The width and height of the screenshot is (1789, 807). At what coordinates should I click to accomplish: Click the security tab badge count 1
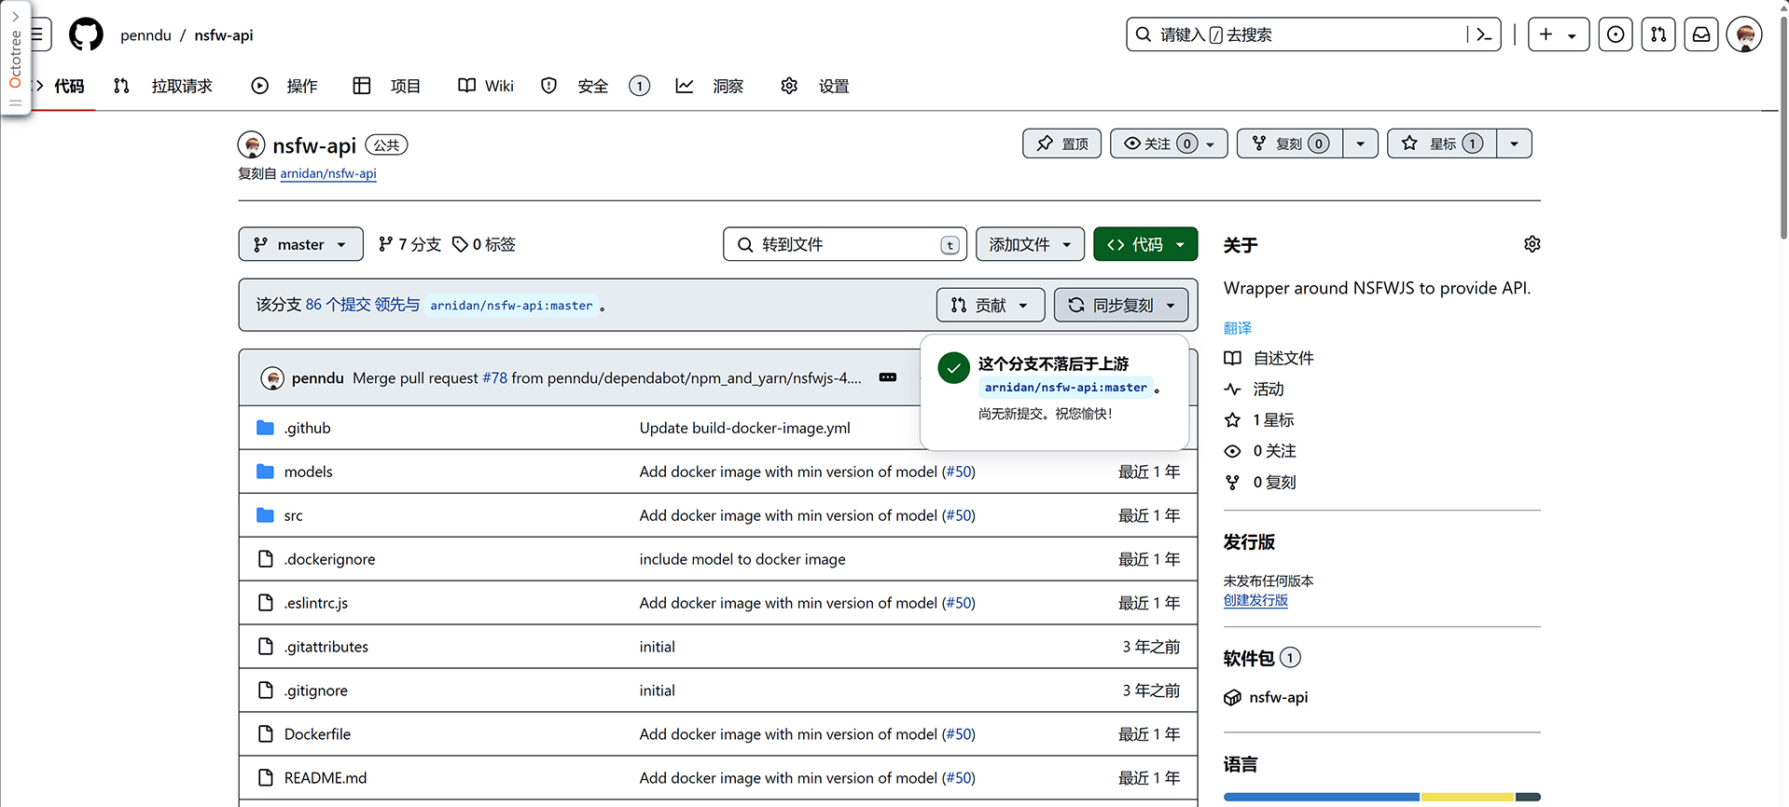[639, 86]
